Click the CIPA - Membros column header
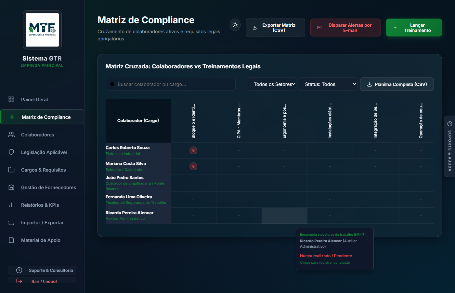Screen dimensions: 455x293 [239, 121]
